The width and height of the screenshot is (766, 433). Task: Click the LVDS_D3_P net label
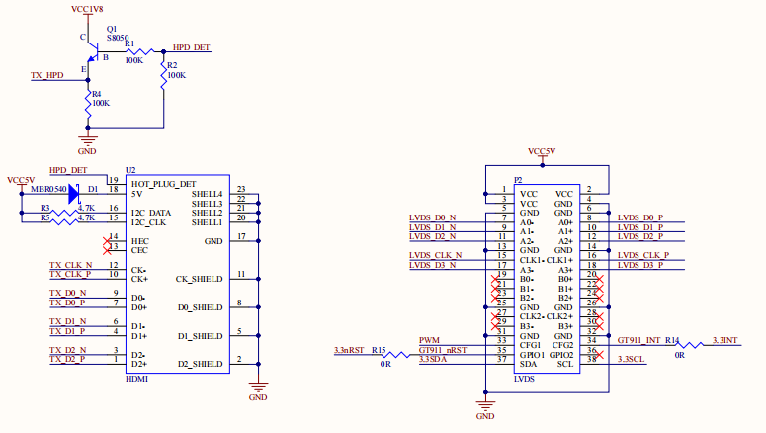coord(639,265)
